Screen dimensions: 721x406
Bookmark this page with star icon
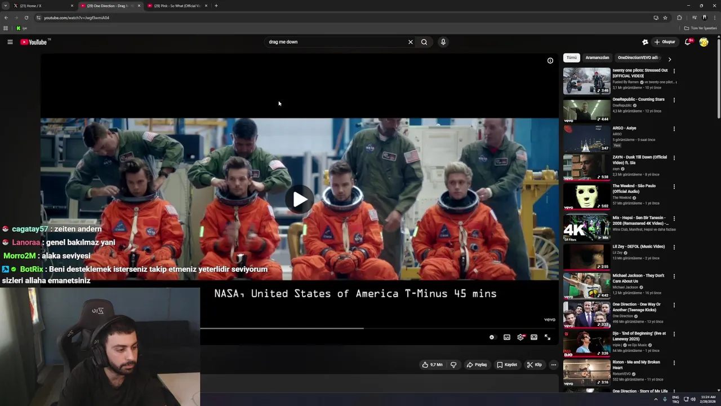coord(665,17)
